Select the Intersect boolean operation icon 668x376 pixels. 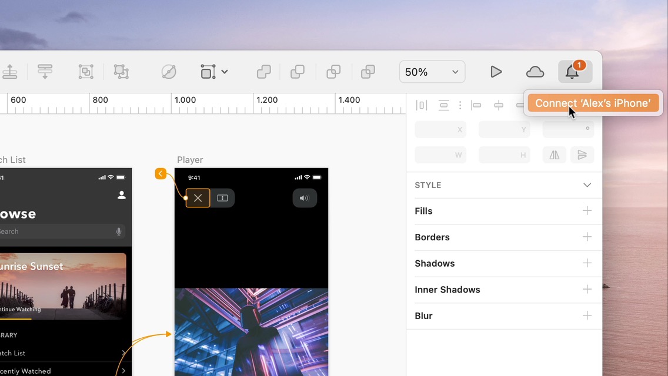point(333,72)
